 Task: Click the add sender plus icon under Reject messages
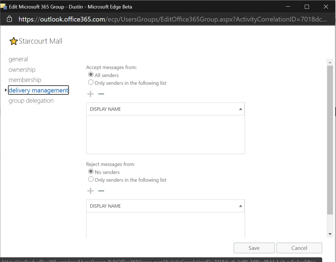click(x=90, y=191)
